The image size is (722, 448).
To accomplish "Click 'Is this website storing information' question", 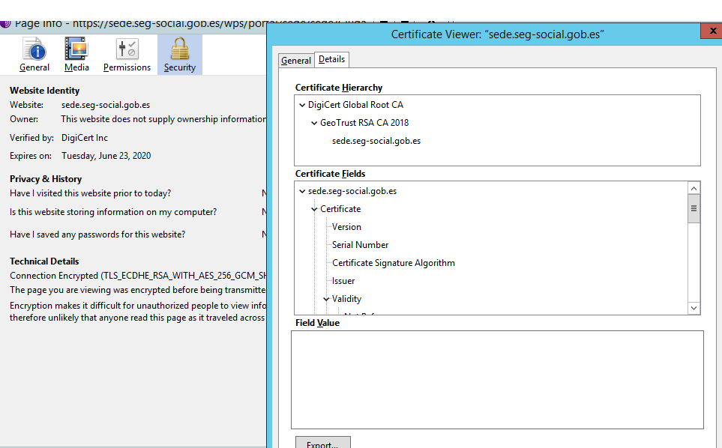I will (x=112, y=212).
